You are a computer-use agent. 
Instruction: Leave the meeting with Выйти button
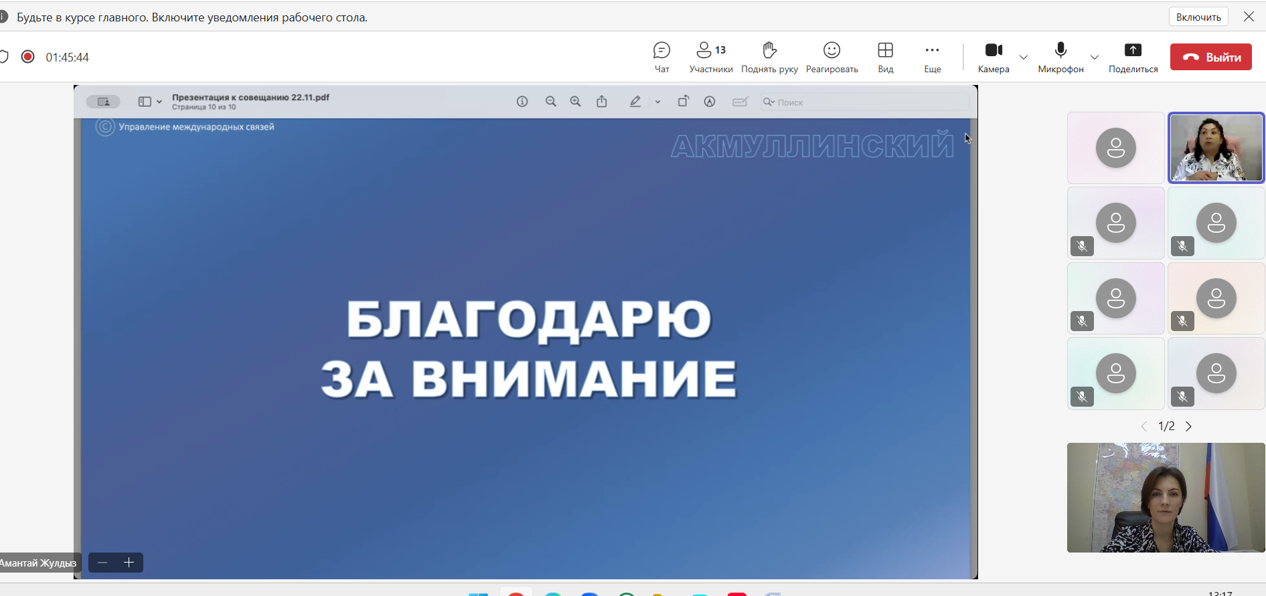(1210, 58)
